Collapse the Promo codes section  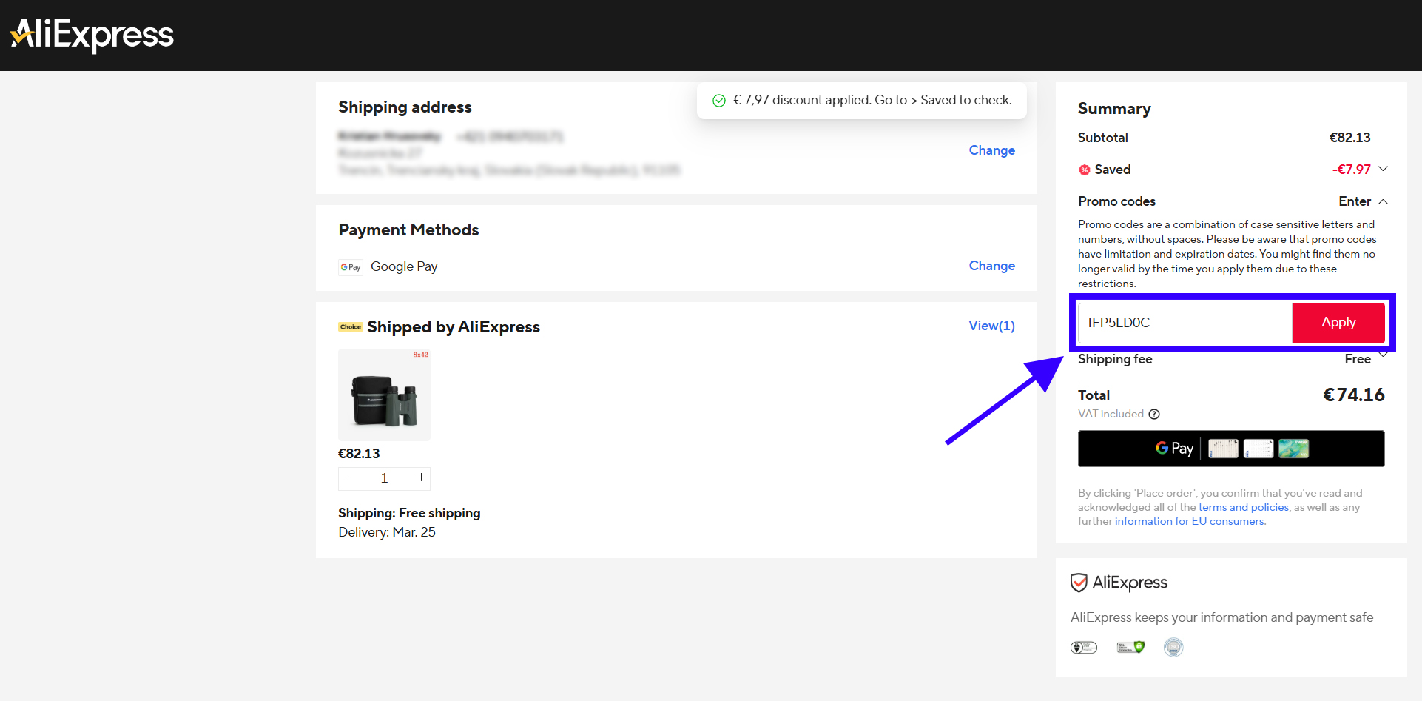click(1383, 201)
